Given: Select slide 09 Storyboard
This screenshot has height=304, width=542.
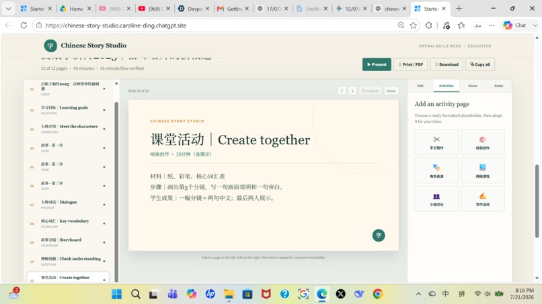Looking at the screenshot, I should pyautogui.click(x=68, y=242).
